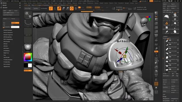
Task: Open the Transpose brush thumbnail
Action: pyautogui.click(x=28, y=15)
